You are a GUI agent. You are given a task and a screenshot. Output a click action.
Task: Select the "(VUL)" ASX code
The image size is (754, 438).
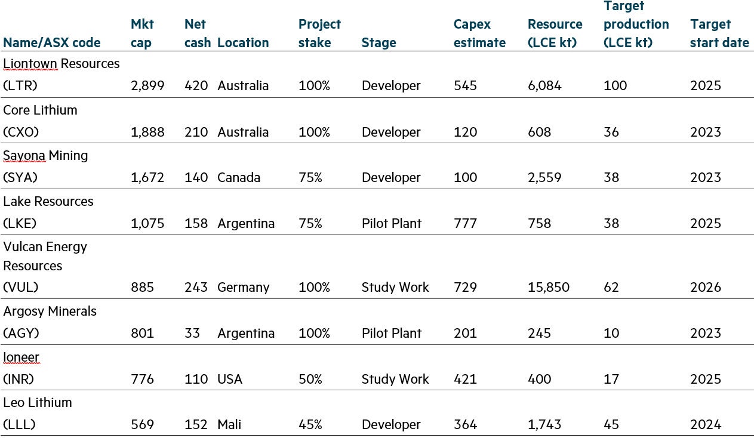coord(21,287)
